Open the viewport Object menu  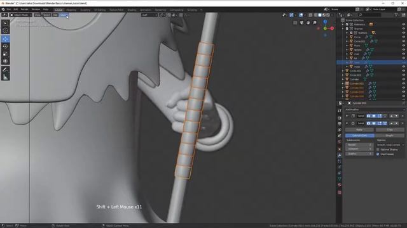(x=64, y=15)
